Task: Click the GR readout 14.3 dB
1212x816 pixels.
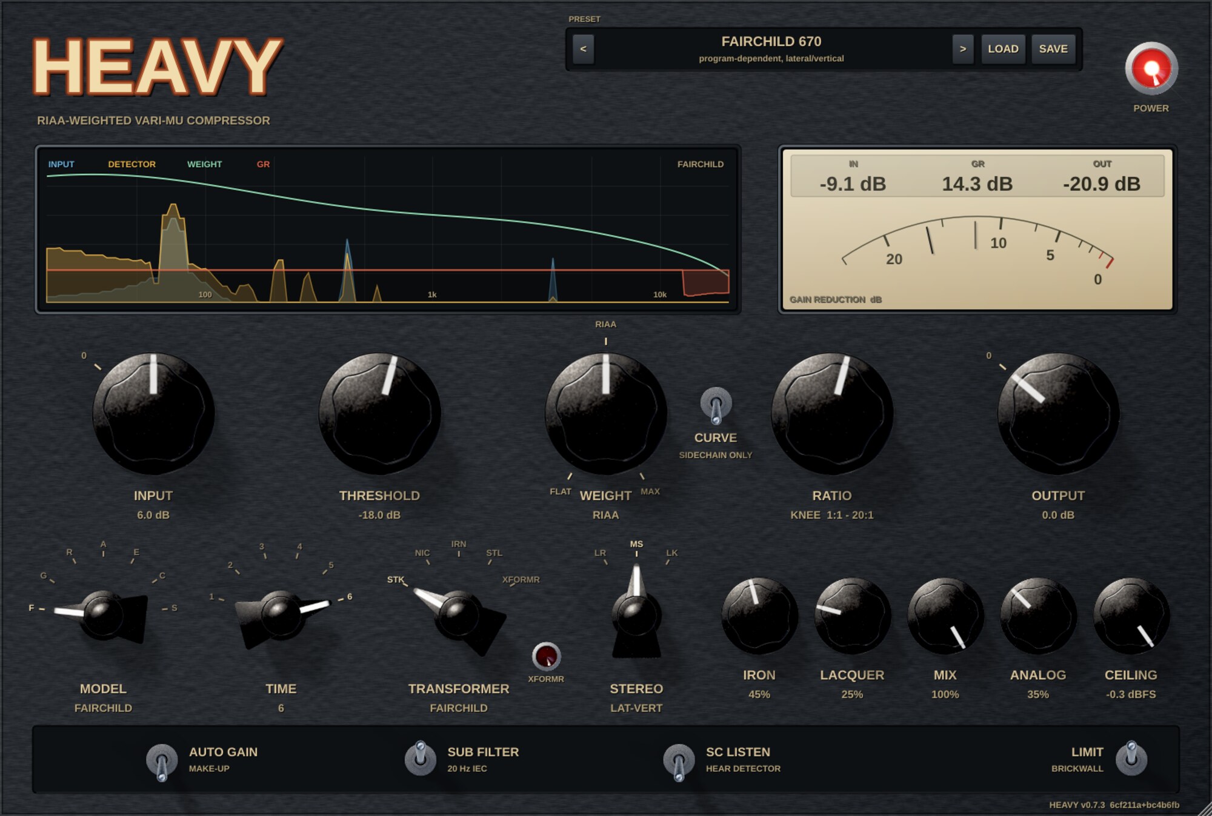Action: click(977, 184)
